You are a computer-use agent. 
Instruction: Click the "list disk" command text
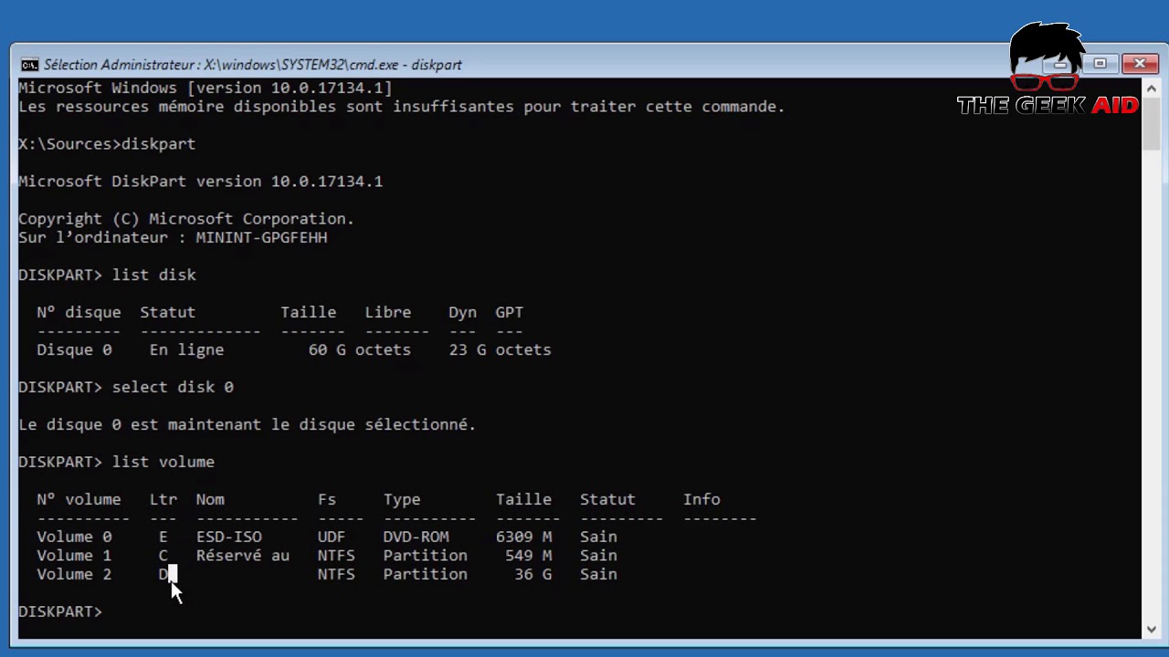153,275
